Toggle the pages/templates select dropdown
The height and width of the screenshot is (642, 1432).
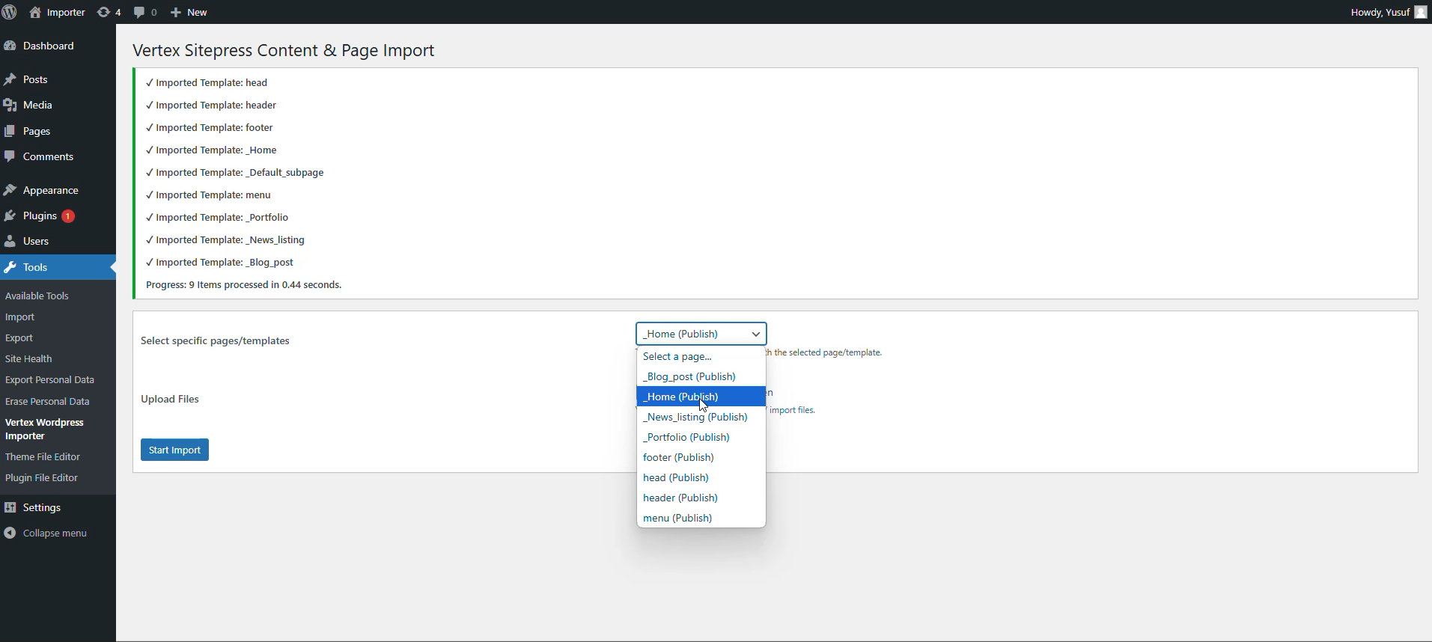[x=701, y=334]
